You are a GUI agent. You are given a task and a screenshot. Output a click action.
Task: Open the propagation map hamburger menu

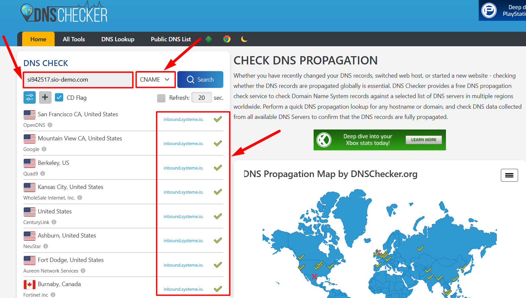point(509,175)
